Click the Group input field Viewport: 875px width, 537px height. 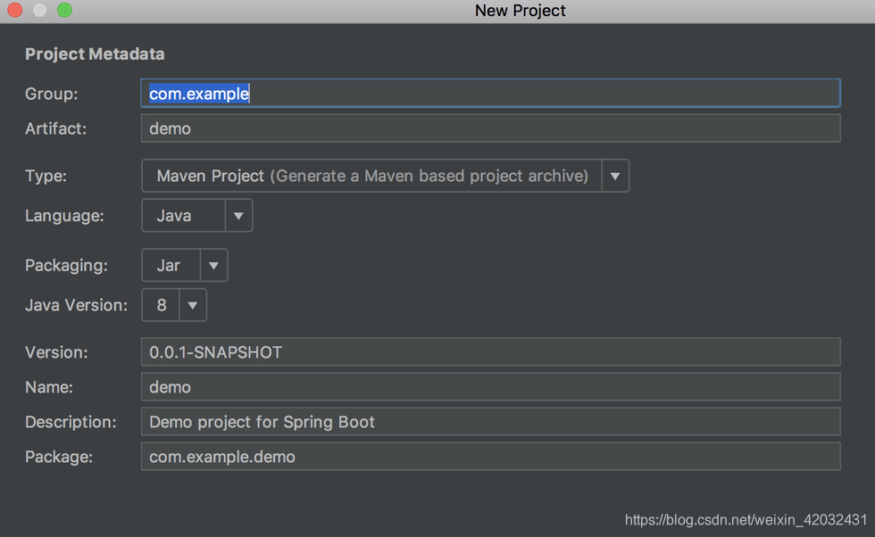[x=489, y=94]
